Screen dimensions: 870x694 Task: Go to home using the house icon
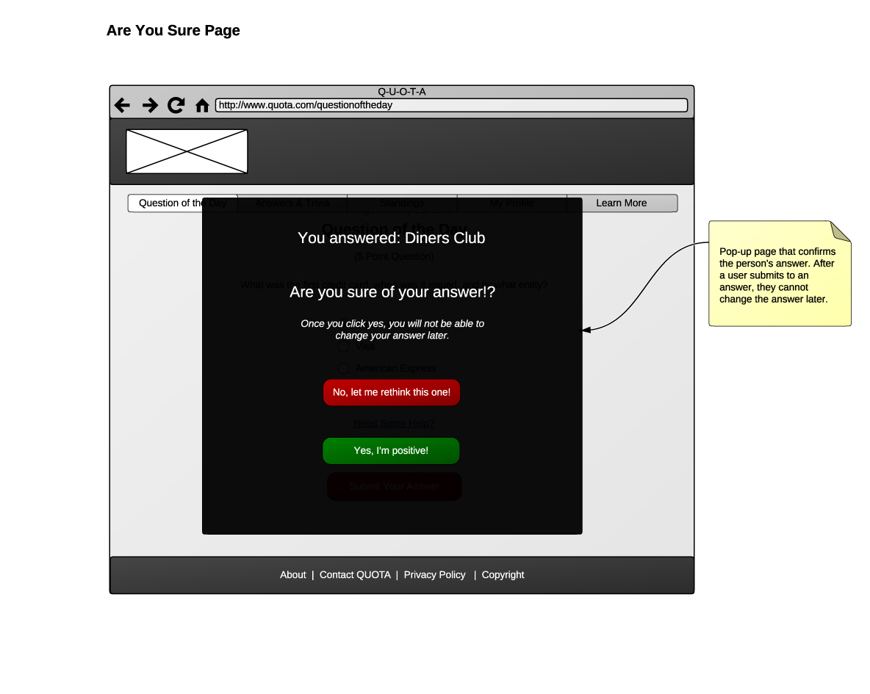pyautogui.click(x=202, y=106)
